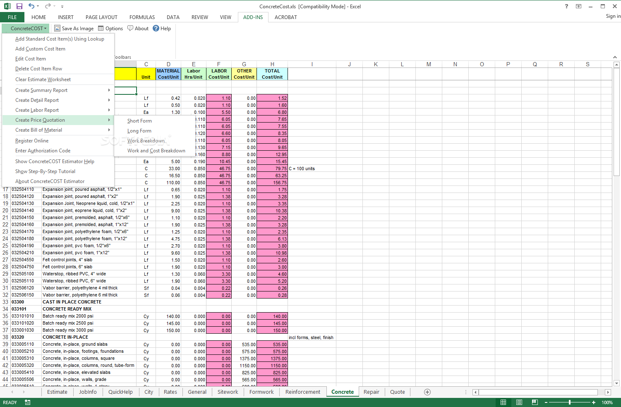The image size is (621, 407).
Task: Switch to the VIEW ribbon tab
Action: pyautogui.click(x=225, y=17)
